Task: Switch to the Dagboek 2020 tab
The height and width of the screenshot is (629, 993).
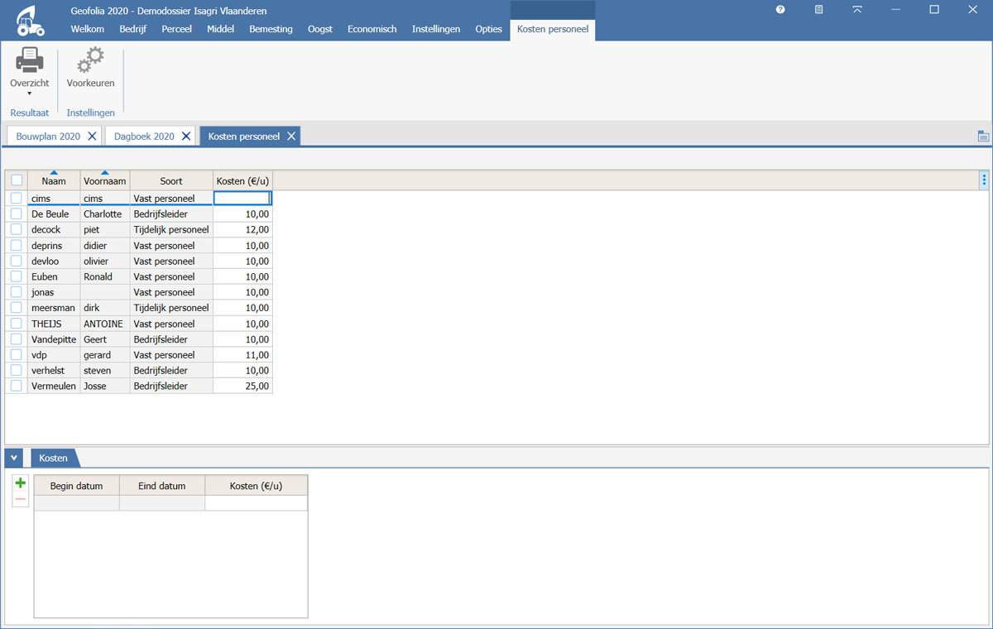Action: [144, 137]
